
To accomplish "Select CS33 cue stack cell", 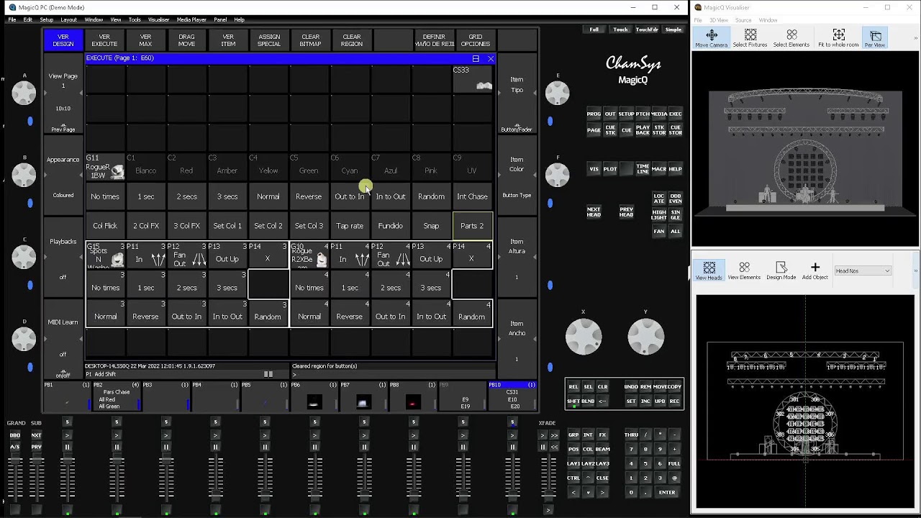I will click(473, 78).
